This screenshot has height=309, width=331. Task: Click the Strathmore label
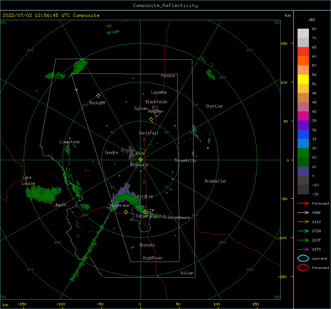click(x=179, y=218)
